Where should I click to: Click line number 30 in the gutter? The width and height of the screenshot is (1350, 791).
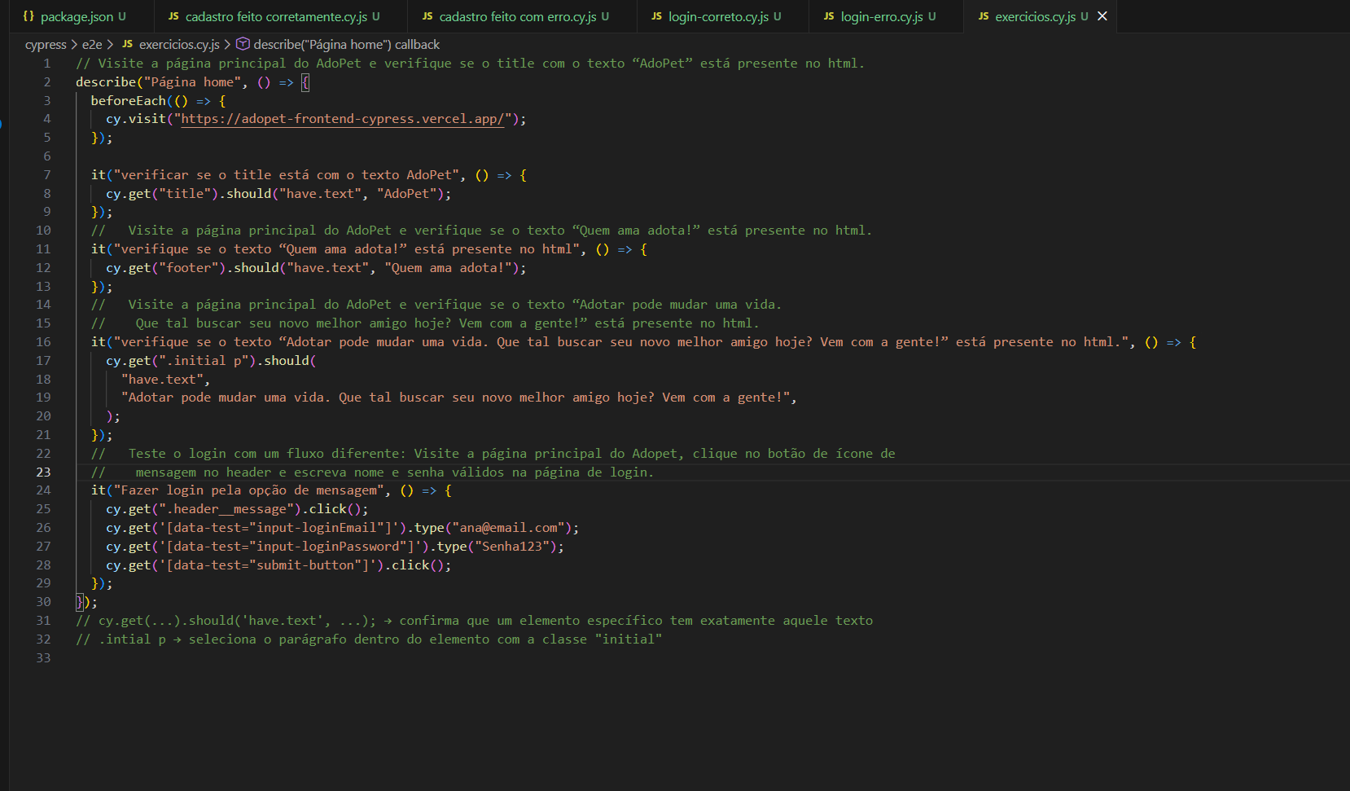click(43, 602)
